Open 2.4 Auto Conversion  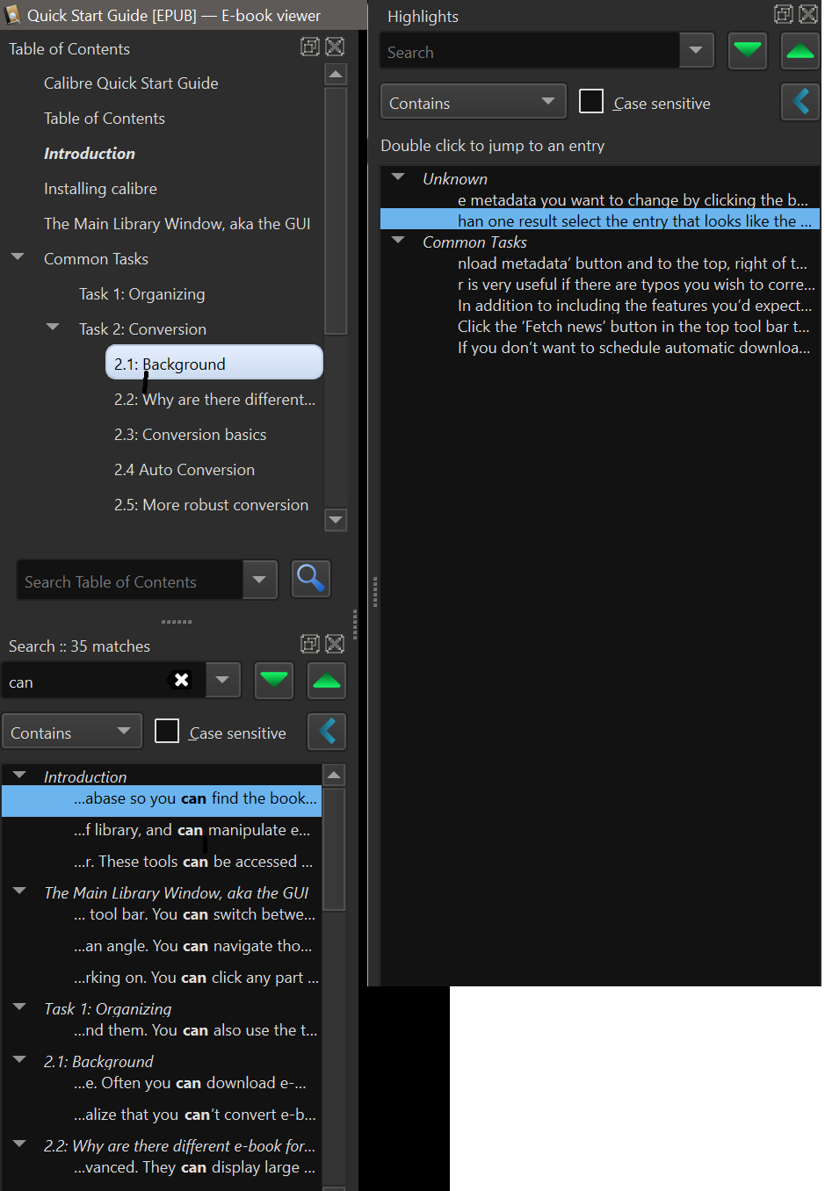point(185,470)
